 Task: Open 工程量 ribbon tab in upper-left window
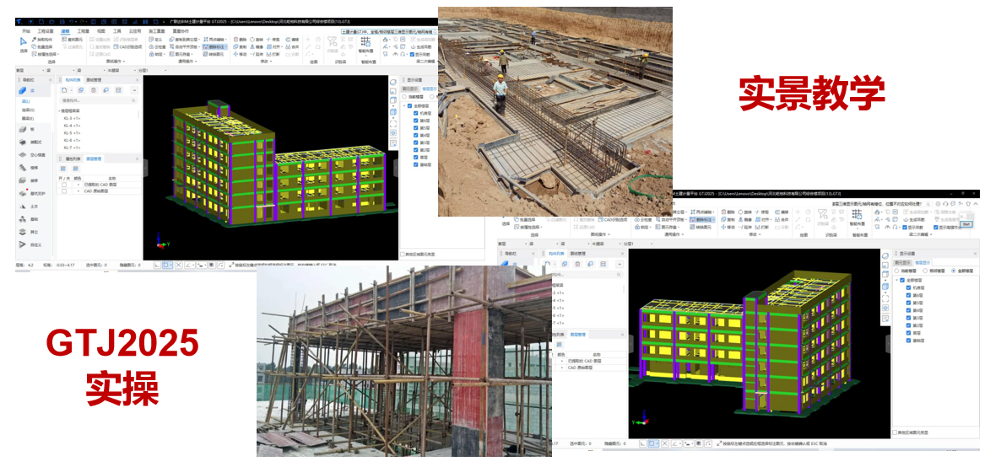click(x=84, y=30)
